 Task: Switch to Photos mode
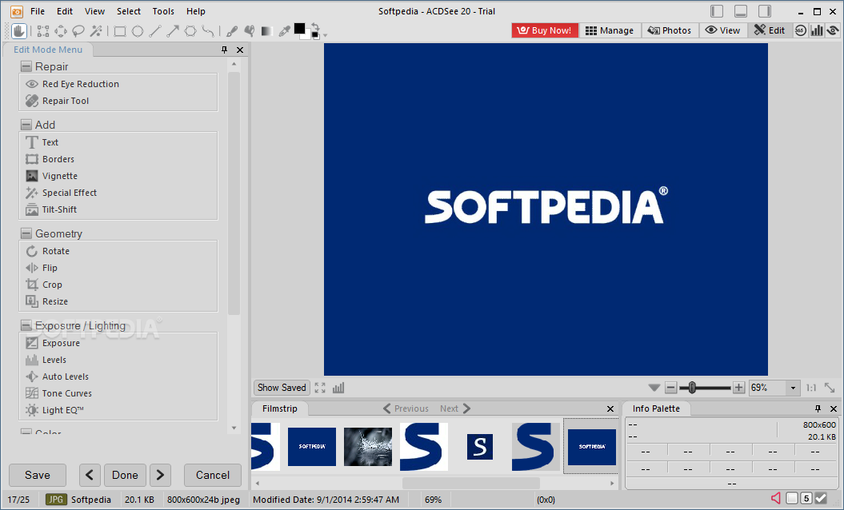(x=670, y=30)
